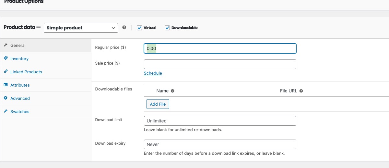The image size is (389, 168).
Task: Click the Virtual checkbox label text
Action: (149, 28)
